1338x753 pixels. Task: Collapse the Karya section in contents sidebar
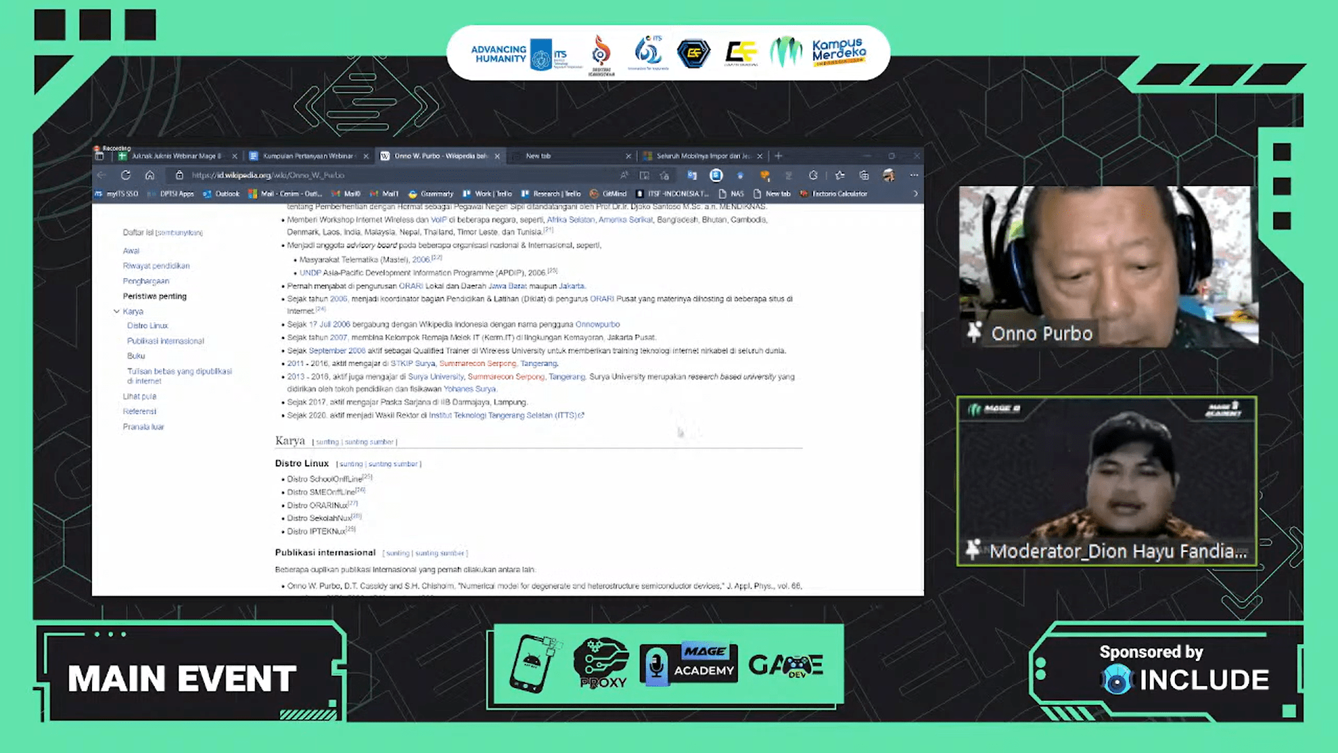pos(116,312)
